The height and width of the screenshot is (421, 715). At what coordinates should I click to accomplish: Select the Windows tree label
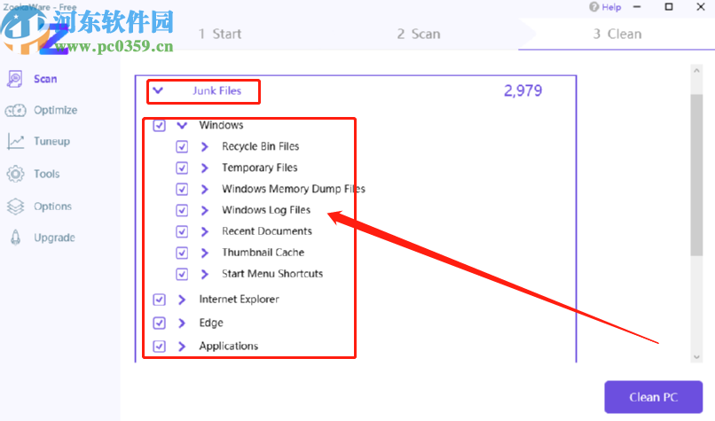tap(221, 125)
